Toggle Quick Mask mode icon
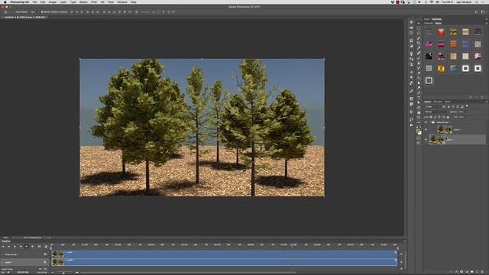Viewport: 489px width, 275px height. click(x=419, y=137)
